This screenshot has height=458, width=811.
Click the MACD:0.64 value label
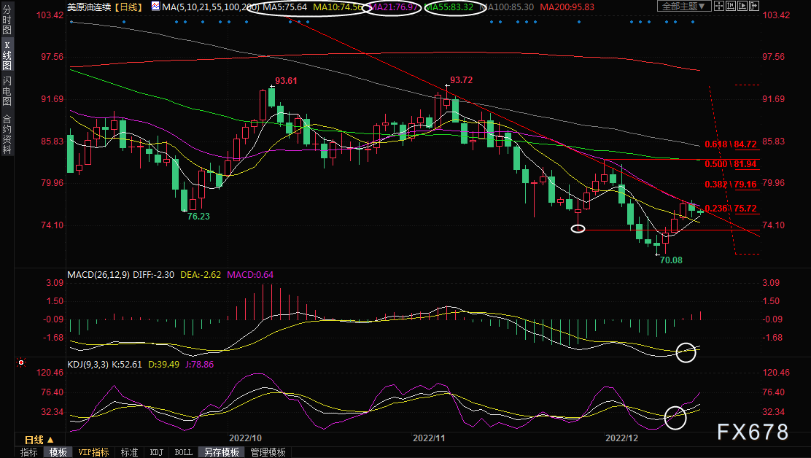pos(250,274)
